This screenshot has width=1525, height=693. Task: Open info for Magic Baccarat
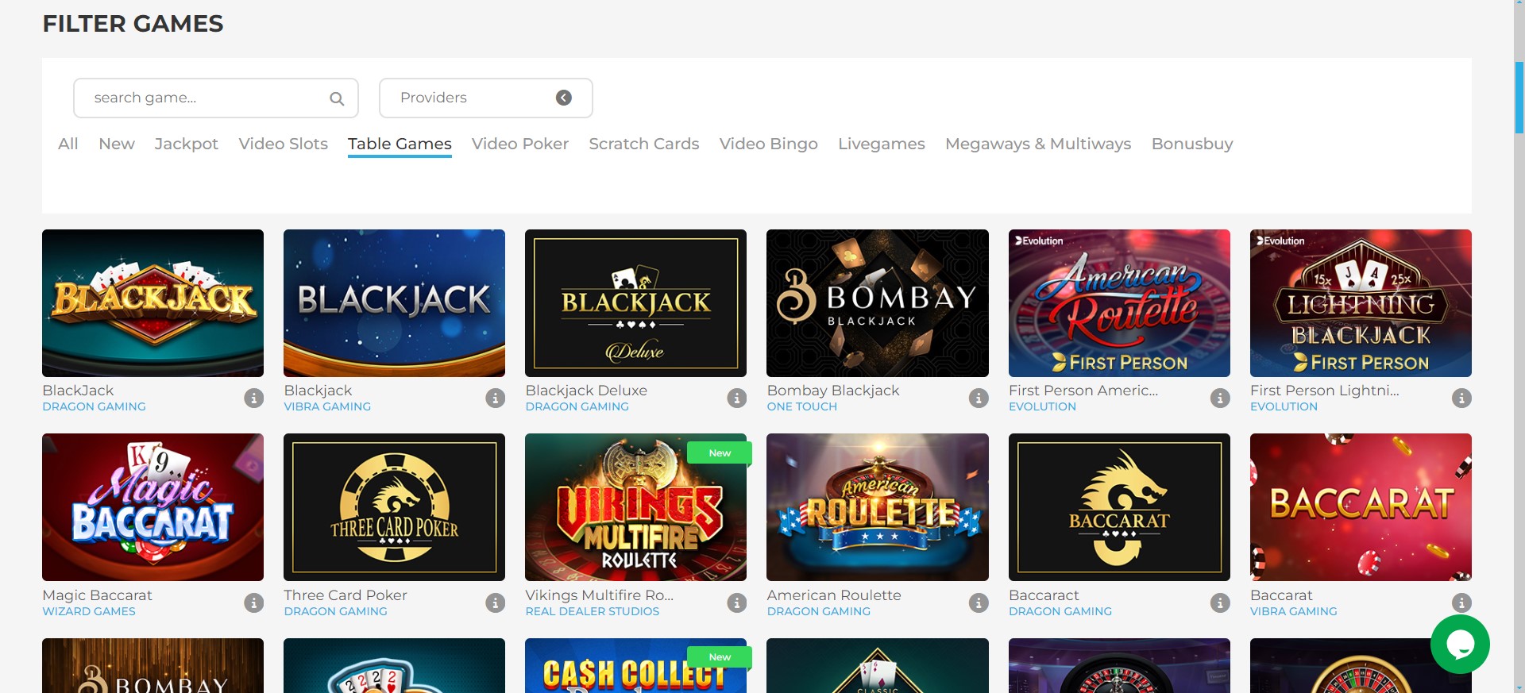pos(254,603)
